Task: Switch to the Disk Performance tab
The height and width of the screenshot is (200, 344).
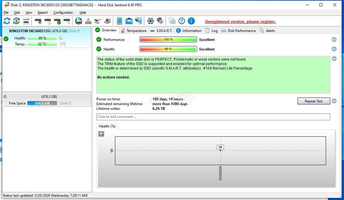Action: [239, 30]
